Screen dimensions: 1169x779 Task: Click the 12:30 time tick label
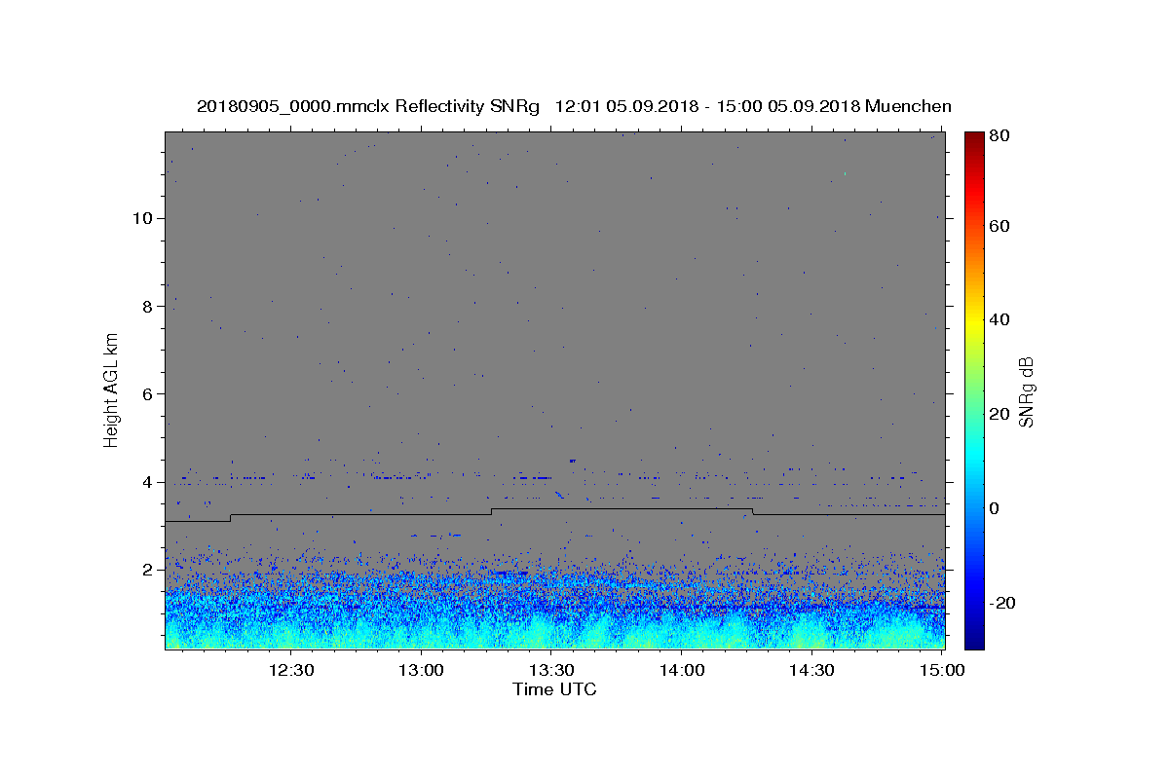290,670
